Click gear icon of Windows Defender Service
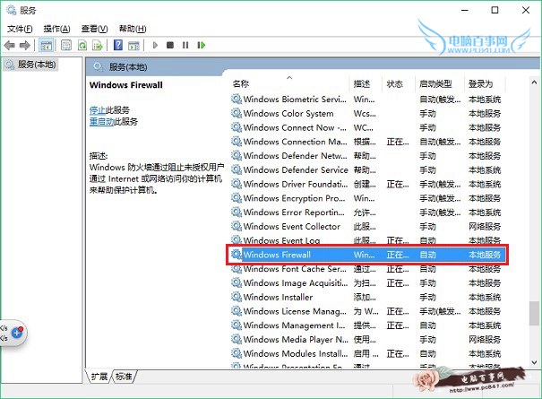The height and width of the screenshot is (399, 542). 237,169
